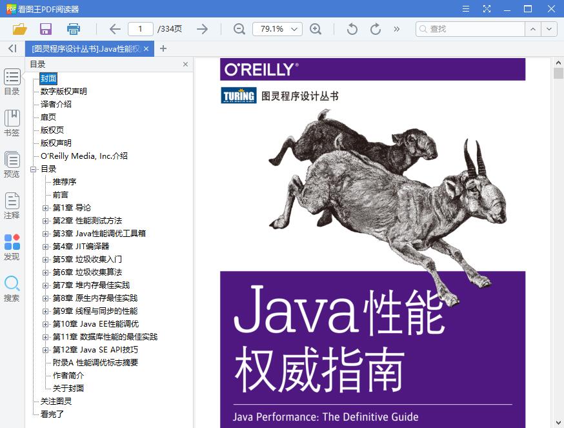Open 作者简介 outline entry
564x428 pixels.
[x=68, y=376]
